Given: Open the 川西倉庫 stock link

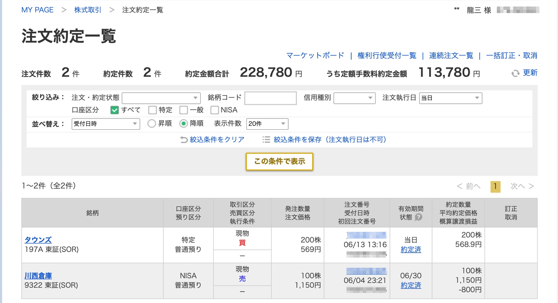Looking at the screenshot, I should pyautogui.click(x=38, y=276).
